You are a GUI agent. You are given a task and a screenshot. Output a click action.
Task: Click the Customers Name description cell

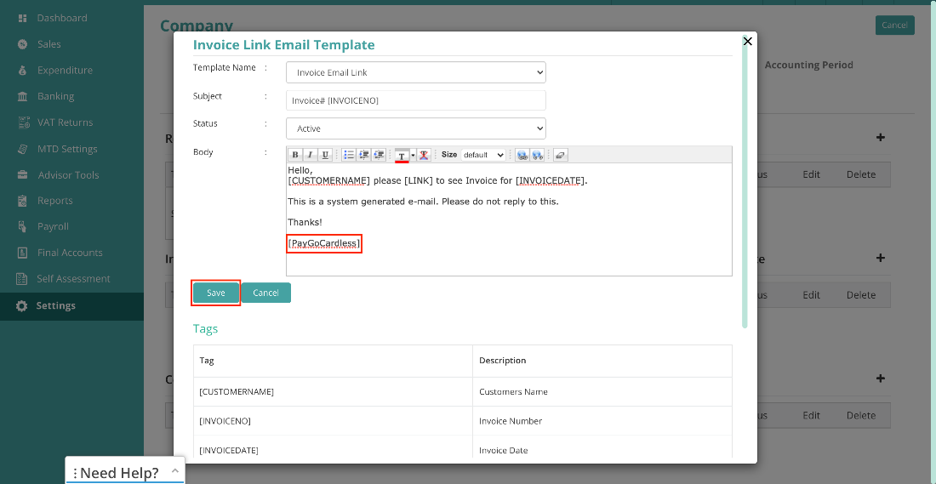point(602,392)
